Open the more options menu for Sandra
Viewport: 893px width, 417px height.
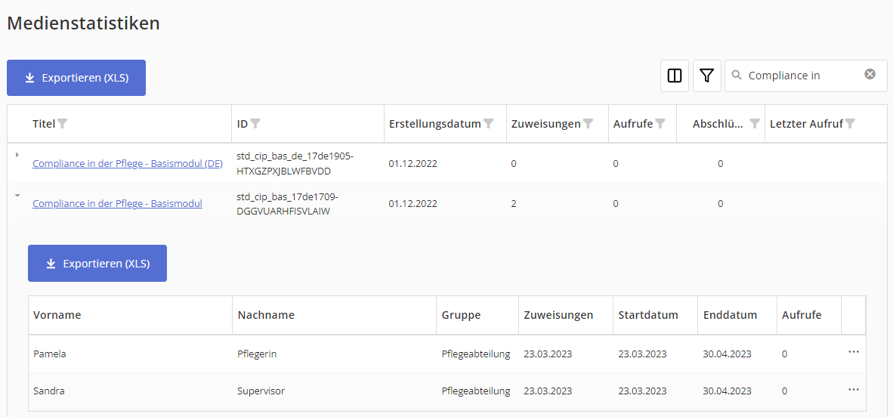click(853, 390)
